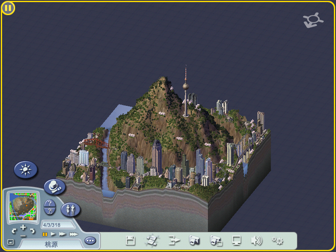Open the options menu with three-dots button
The height and width of the screenshot is (252, 336).
coord(90,241)
